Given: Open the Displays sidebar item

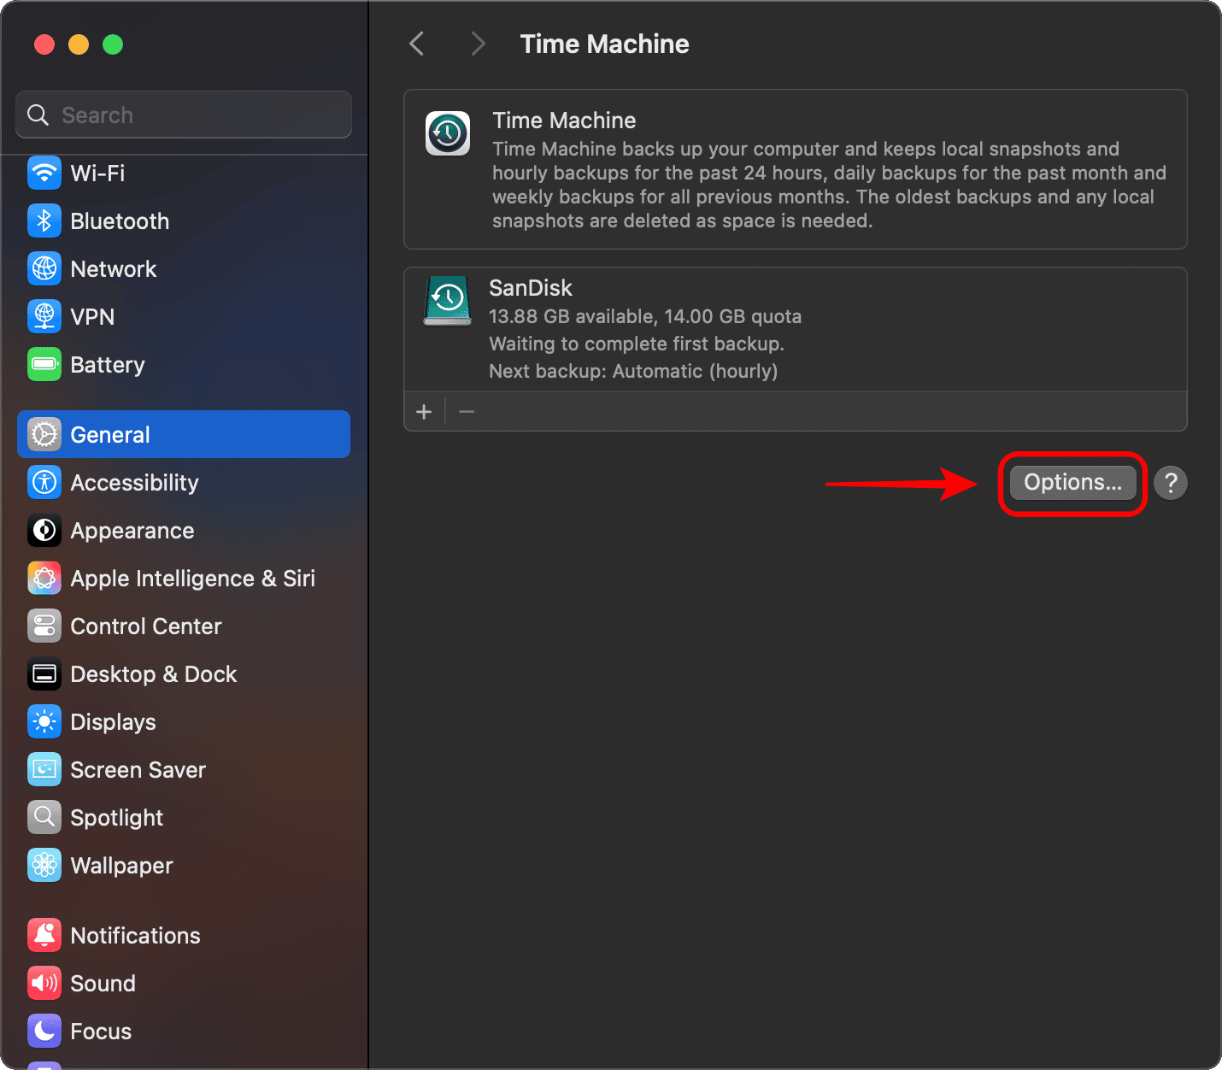Looking at the screenshot, I should point(113,722).
